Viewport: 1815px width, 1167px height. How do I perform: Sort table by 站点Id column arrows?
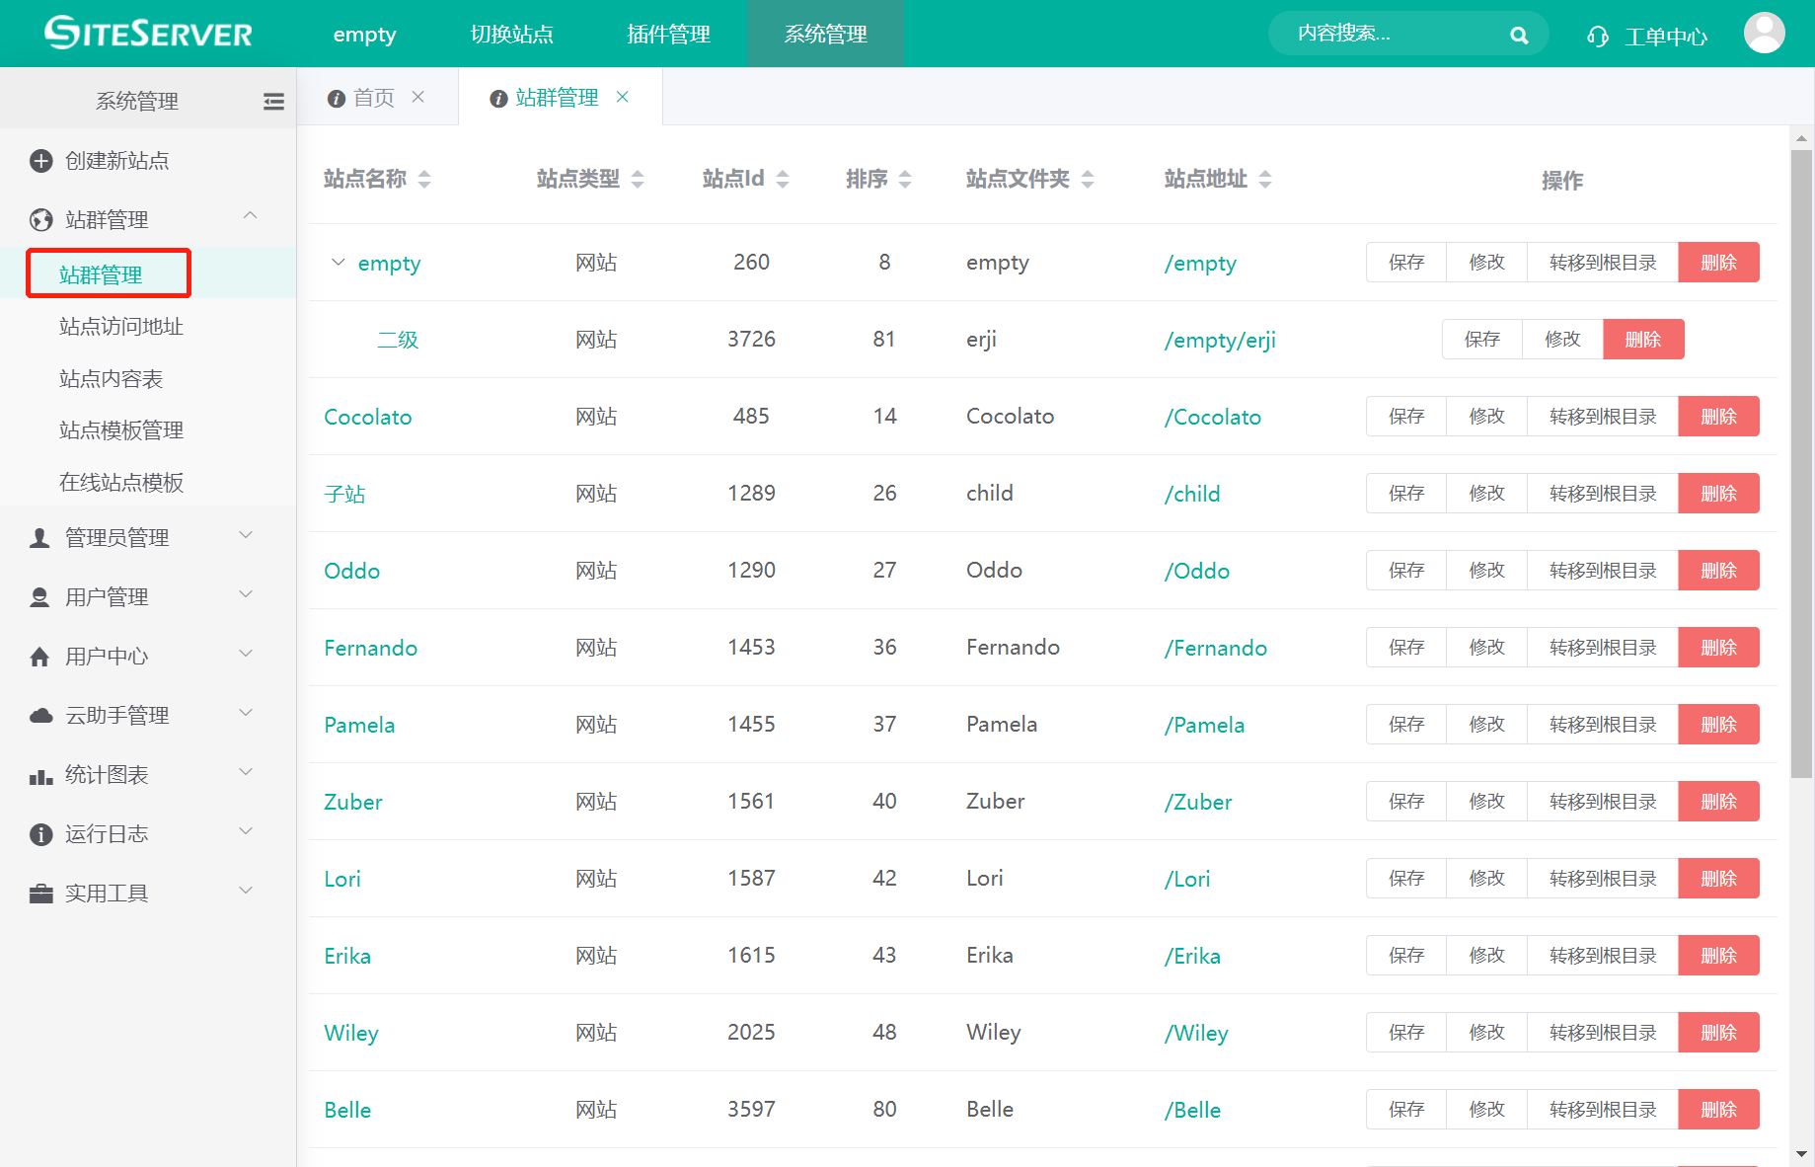783,179
